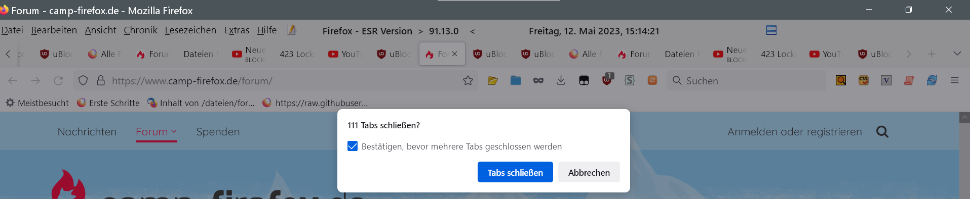
Task: Expand the list all tabs chevron
Action: (957, 54)
